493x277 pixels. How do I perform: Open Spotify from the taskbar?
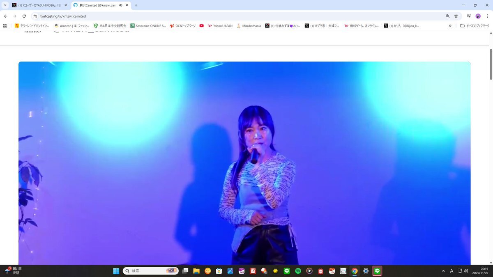point(298,271)
